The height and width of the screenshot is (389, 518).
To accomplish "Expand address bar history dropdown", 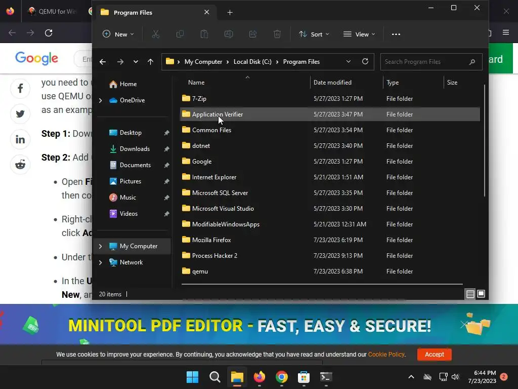I will click(x=348, y=61).
